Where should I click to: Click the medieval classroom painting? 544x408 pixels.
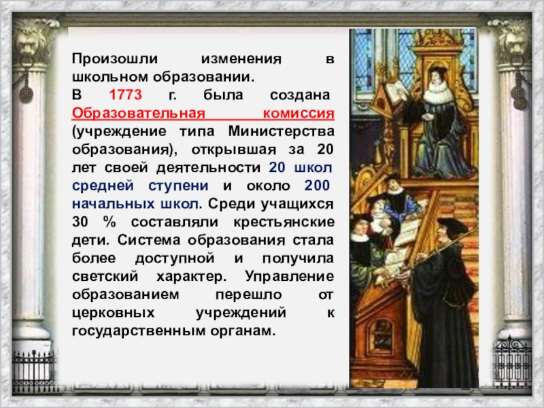(414, 208)
